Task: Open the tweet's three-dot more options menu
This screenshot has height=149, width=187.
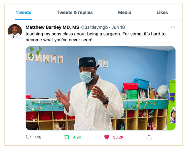Action: pyautogui.click(x=173, y=27)
